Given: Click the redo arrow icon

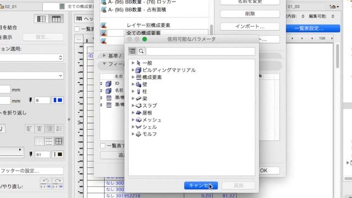Looking at the screenshot, I should tap(58, 183).
